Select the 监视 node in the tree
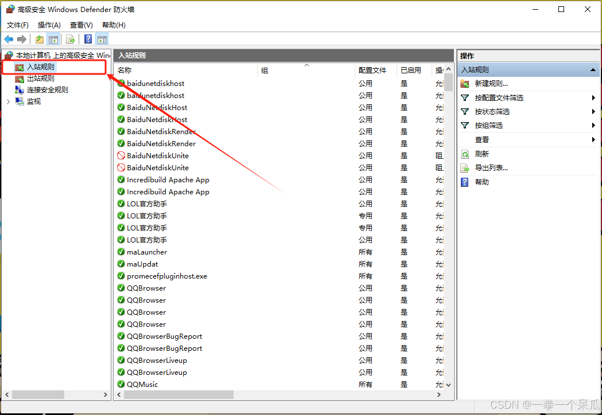 click(34, 101)
